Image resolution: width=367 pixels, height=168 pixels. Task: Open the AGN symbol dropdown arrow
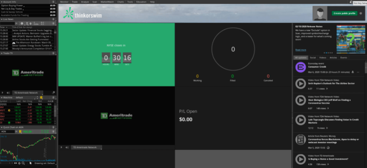tap(16, 132)
